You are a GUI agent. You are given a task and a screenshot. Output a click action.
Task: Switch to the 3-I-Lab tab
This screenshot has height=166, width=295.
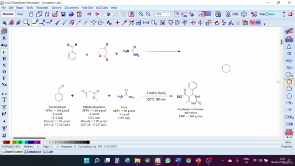(48, 152)
